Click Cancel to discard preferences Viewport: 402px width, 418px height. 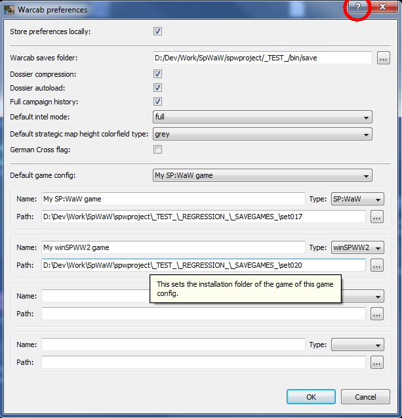[x=365, y=397]
